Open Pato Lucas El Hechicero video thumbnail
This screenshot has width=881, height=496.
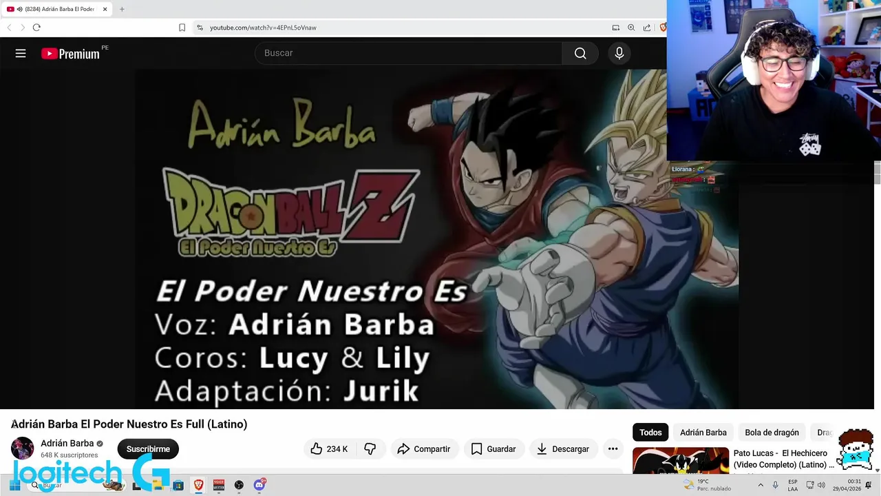coord(681,460)
